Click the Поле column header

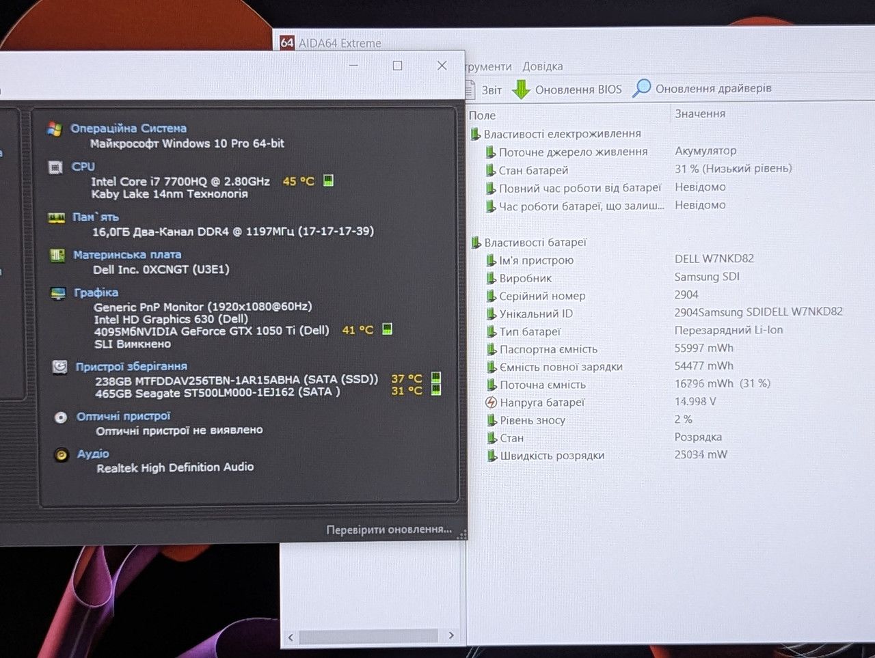(482, 115)
